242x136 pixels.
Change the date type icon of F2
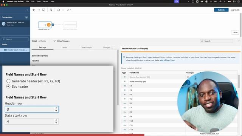click(125, 86)
